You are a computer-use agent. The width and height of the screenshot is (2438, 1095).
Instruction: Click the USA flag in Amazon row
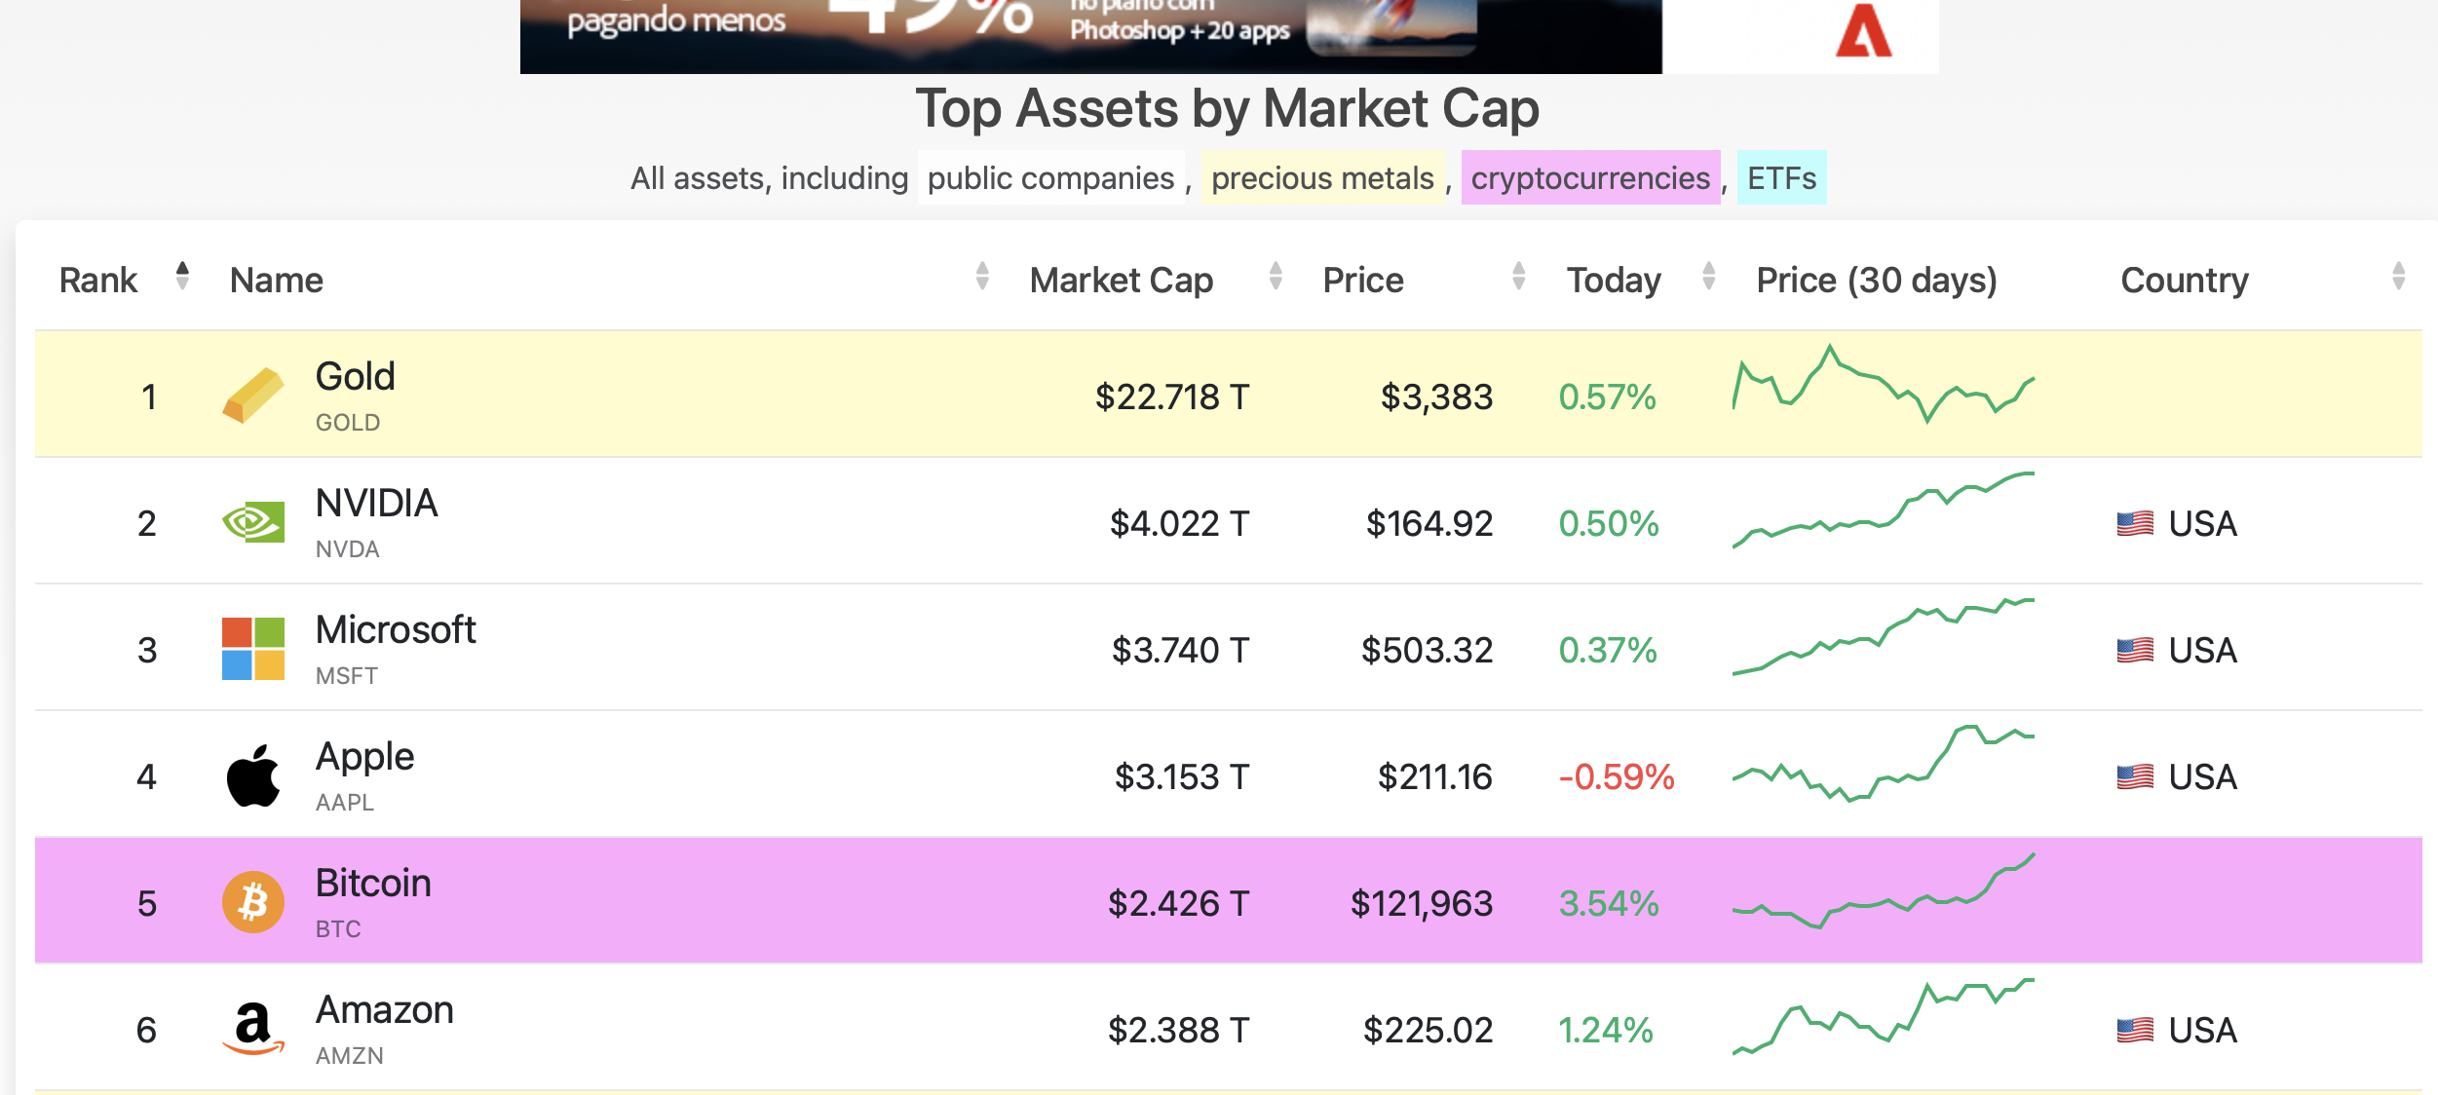pos(2135,1031)
